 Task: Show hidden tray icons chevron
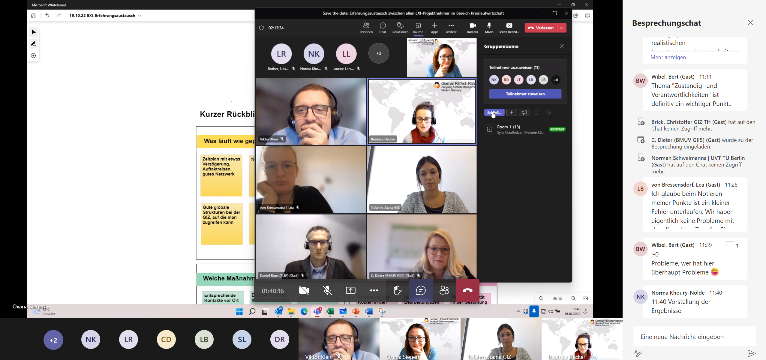tap(518, 312)
